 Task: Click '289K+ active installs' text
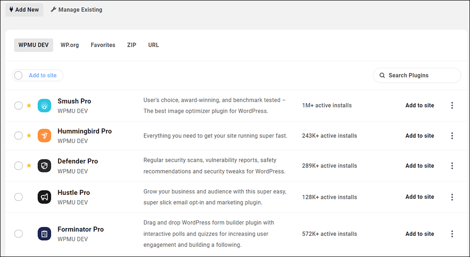point(329,166)
